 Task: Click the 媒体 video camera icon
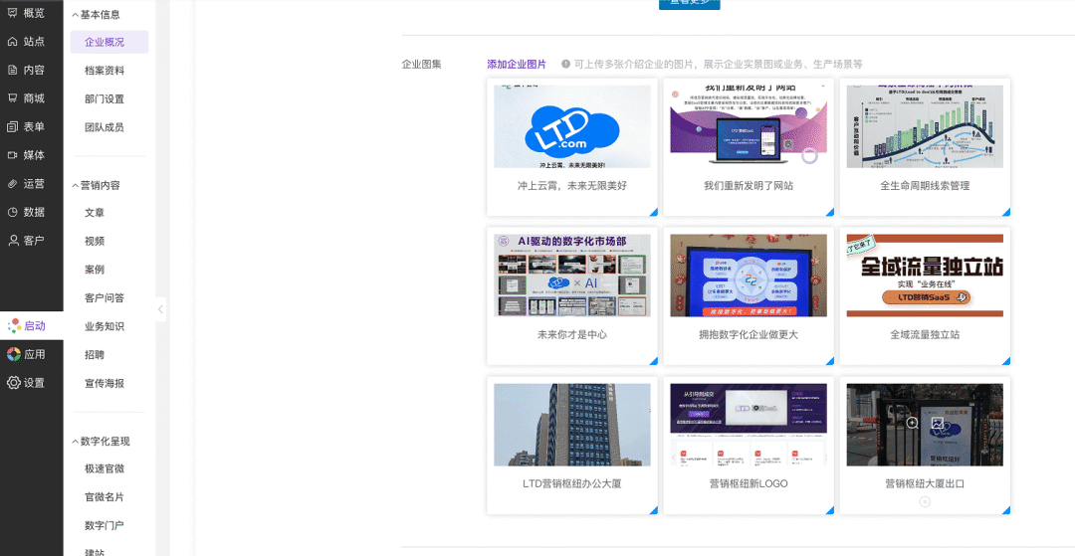[x=12, y=155]
